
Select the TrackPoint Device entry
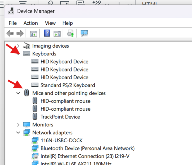click(60, 117)
